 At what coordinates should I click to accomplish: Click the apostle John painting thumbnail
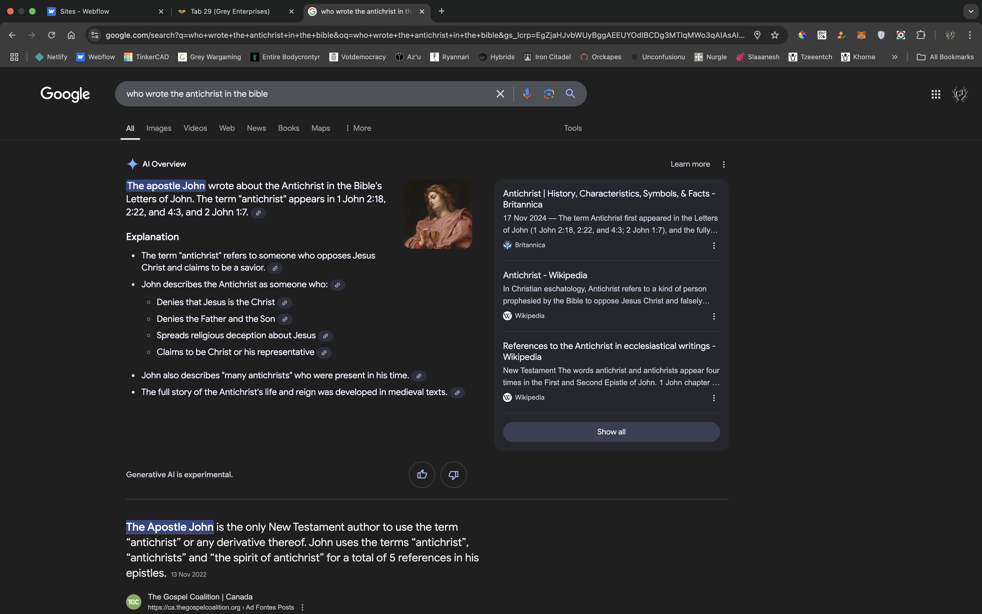point(438,214)
